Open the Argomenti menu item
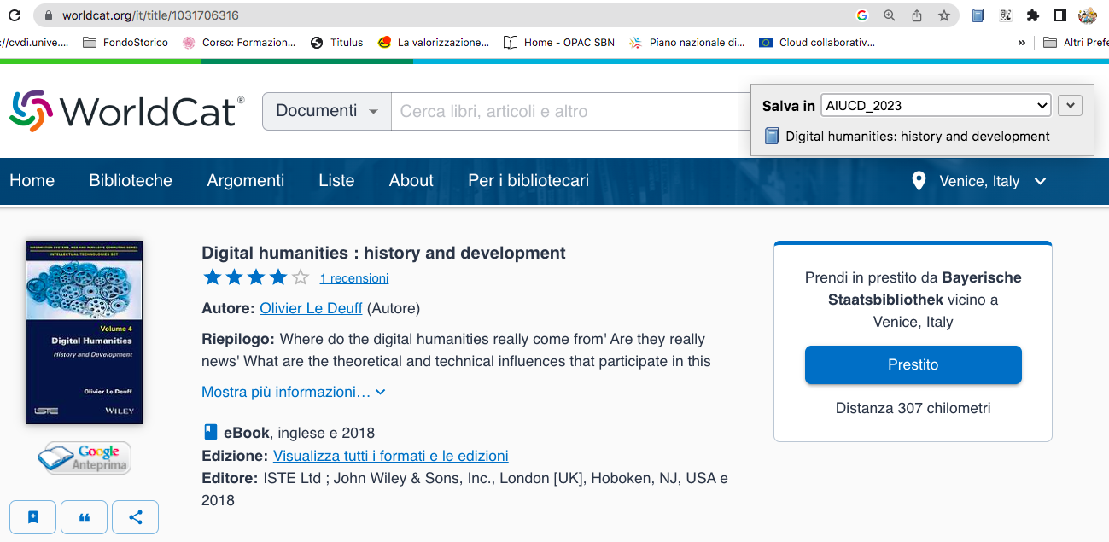The height and width of the screenshot is (542, 1109). pos(246,180)
